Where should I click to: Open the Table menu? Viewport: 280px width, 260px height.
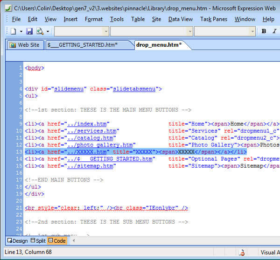point(138,19)
